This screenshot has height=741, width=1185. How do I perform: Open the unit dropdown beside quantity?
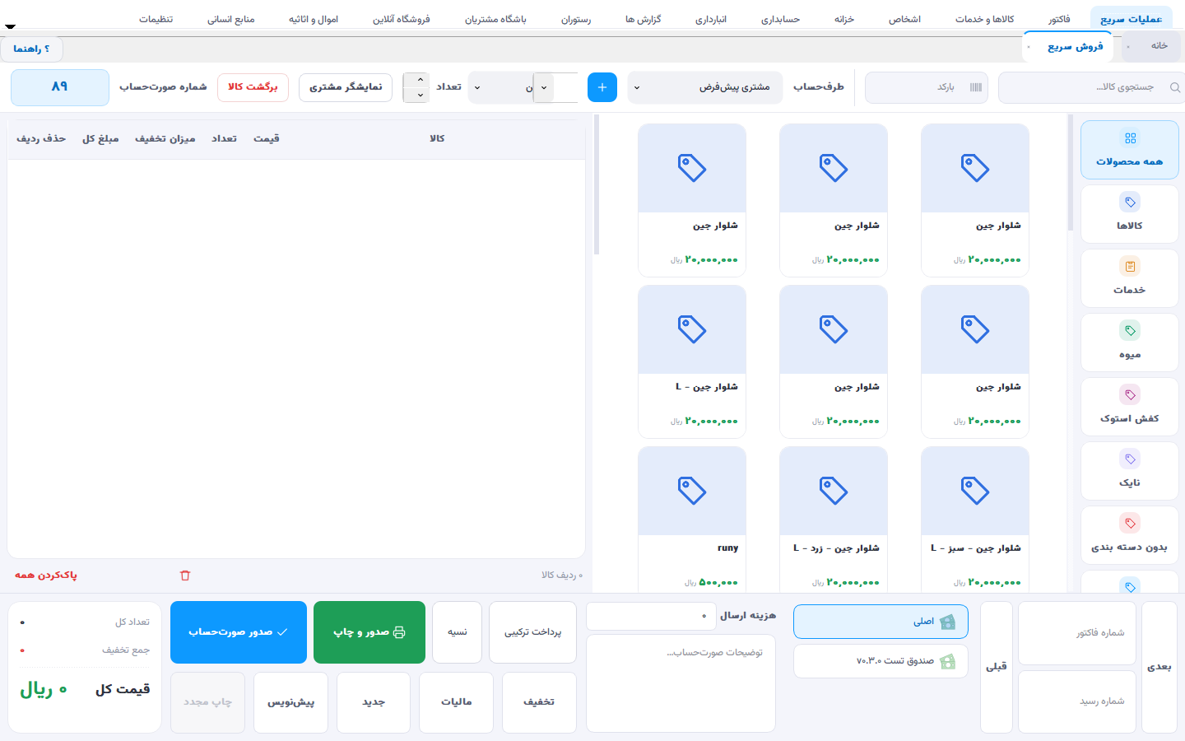[x=500, y=87]
